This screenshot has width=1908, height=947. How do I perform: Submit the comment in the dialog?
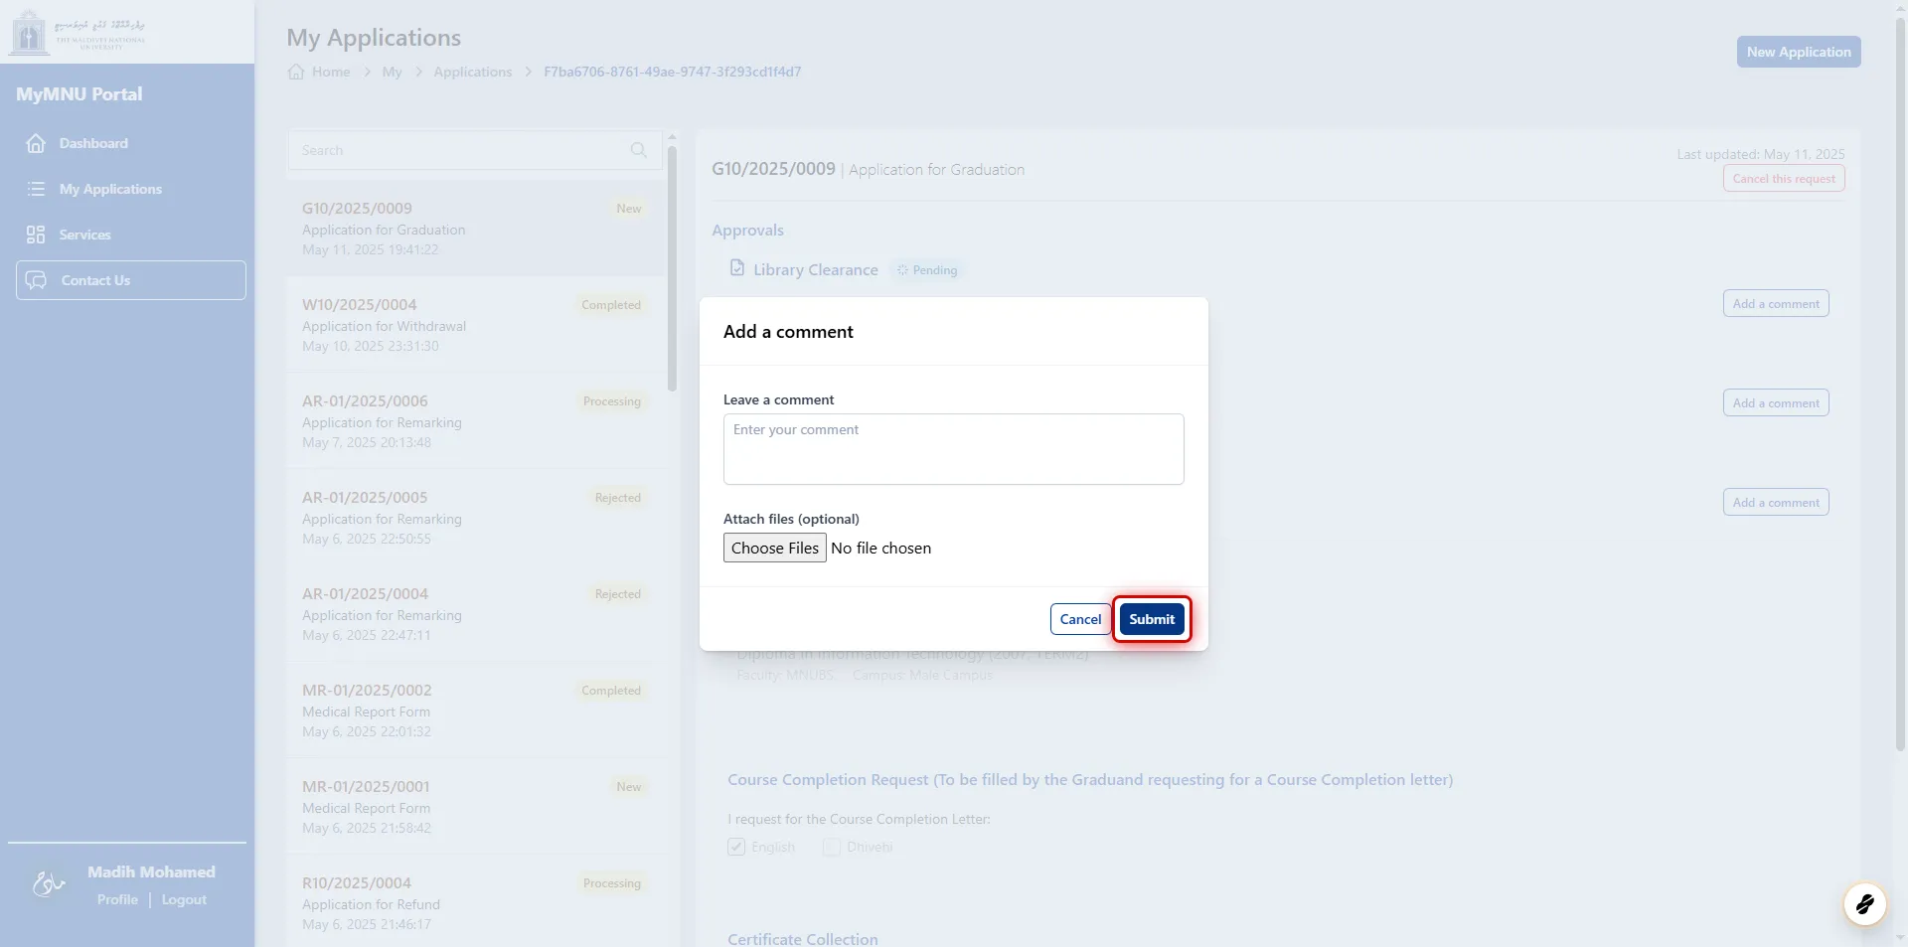[x=1152, y=619]
